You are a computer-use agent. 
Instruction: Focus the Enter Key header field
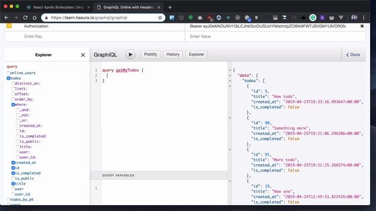coord(95,36)
